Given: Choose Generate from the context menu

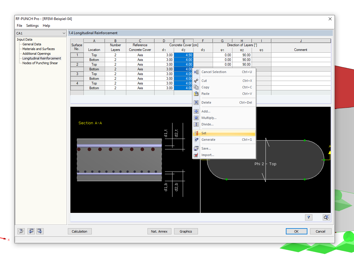Looking at the screenshot, I should click(224, 140).
